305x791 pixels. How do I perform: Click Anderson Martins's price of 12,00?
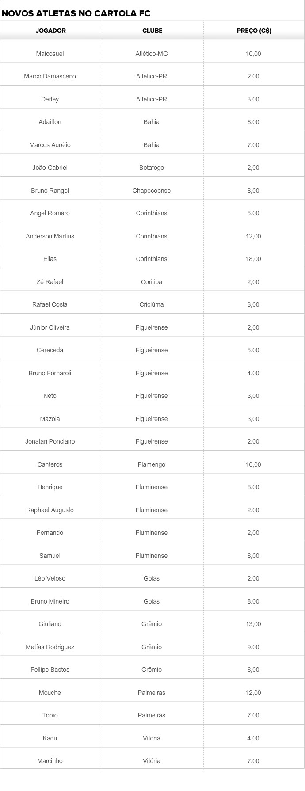tap(253, 236)
